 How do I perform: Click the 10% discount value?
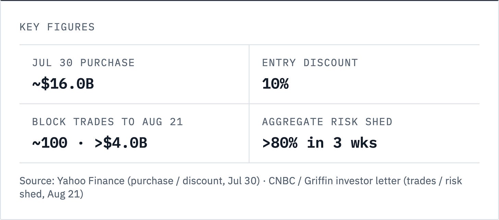pos(276,84)
